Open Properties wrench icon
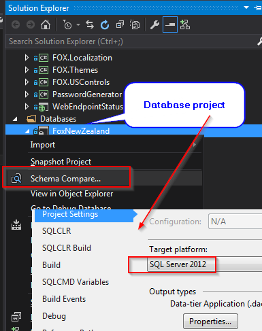 pos(154,24)
